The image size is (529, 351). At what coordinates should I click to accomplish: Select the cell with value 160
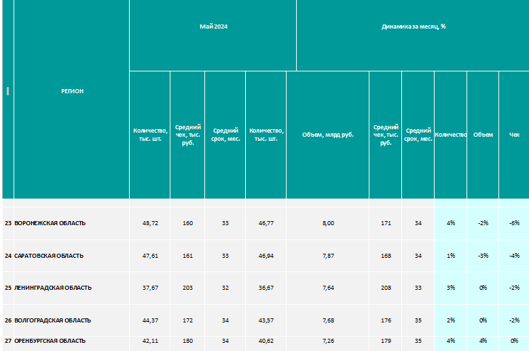tap(187, 223)
